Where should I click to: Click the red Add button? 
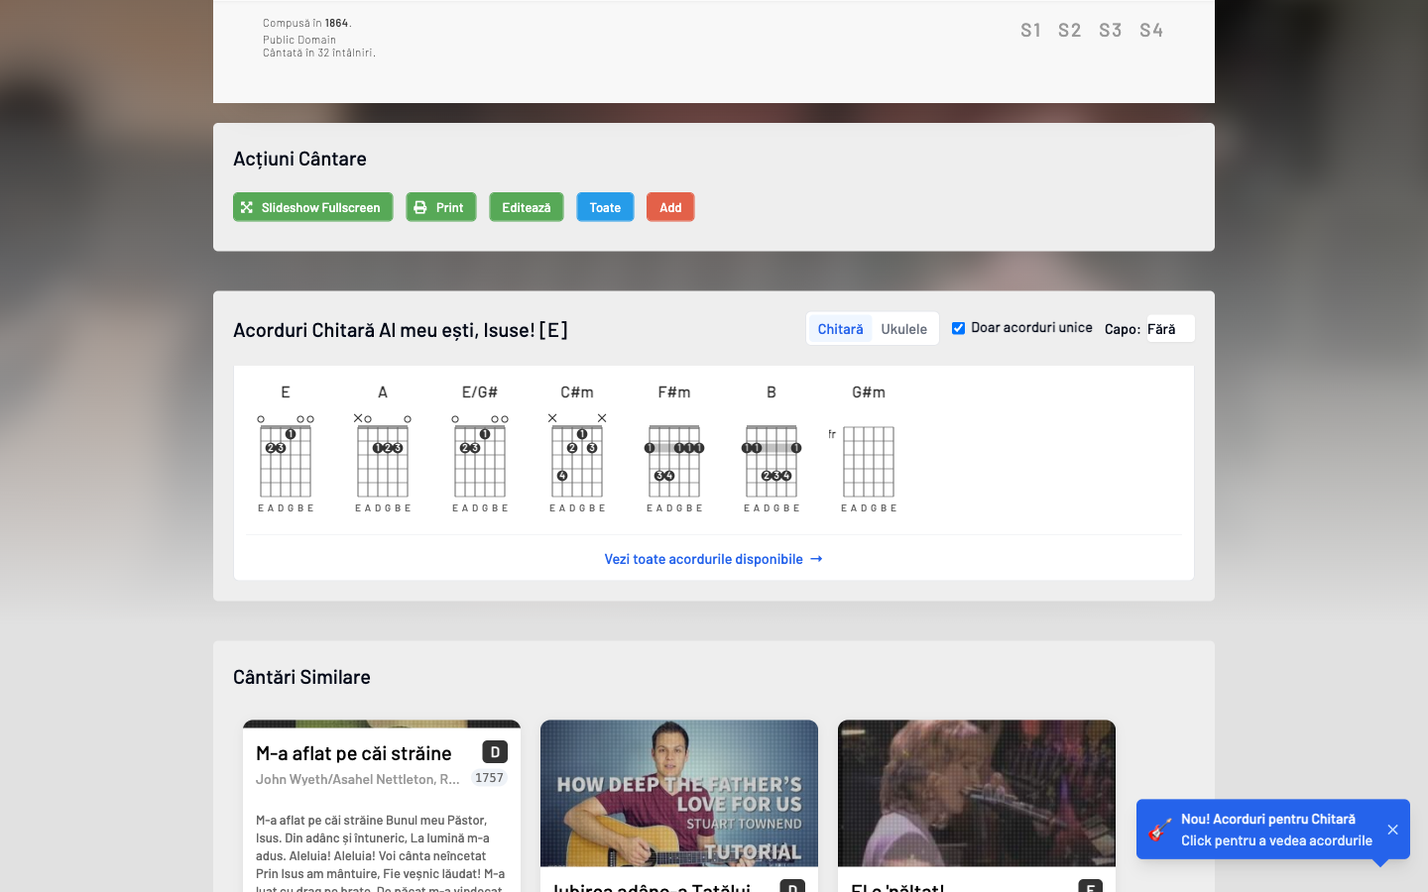point(670,207)
